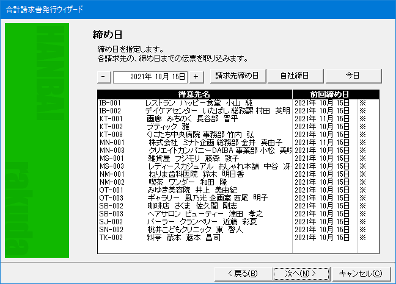This screenshot has width=396, height=284.
Task: Click the ※ mark in TK-002 row
Action: click(362, 238)
